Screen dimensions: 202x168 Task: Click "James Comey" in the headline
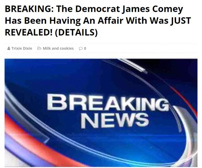click(152, 9)
